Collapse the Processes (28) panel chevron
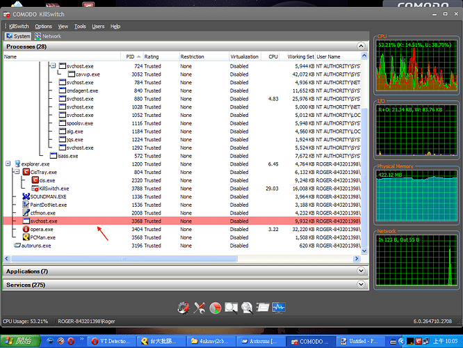The height and width of the screenshot is (348, 463). click(x=361, y=46)
